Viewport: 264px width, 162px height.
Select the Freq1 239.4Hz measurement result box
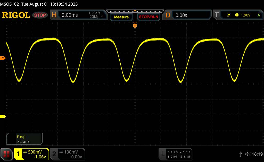click(x=24, y=139)
